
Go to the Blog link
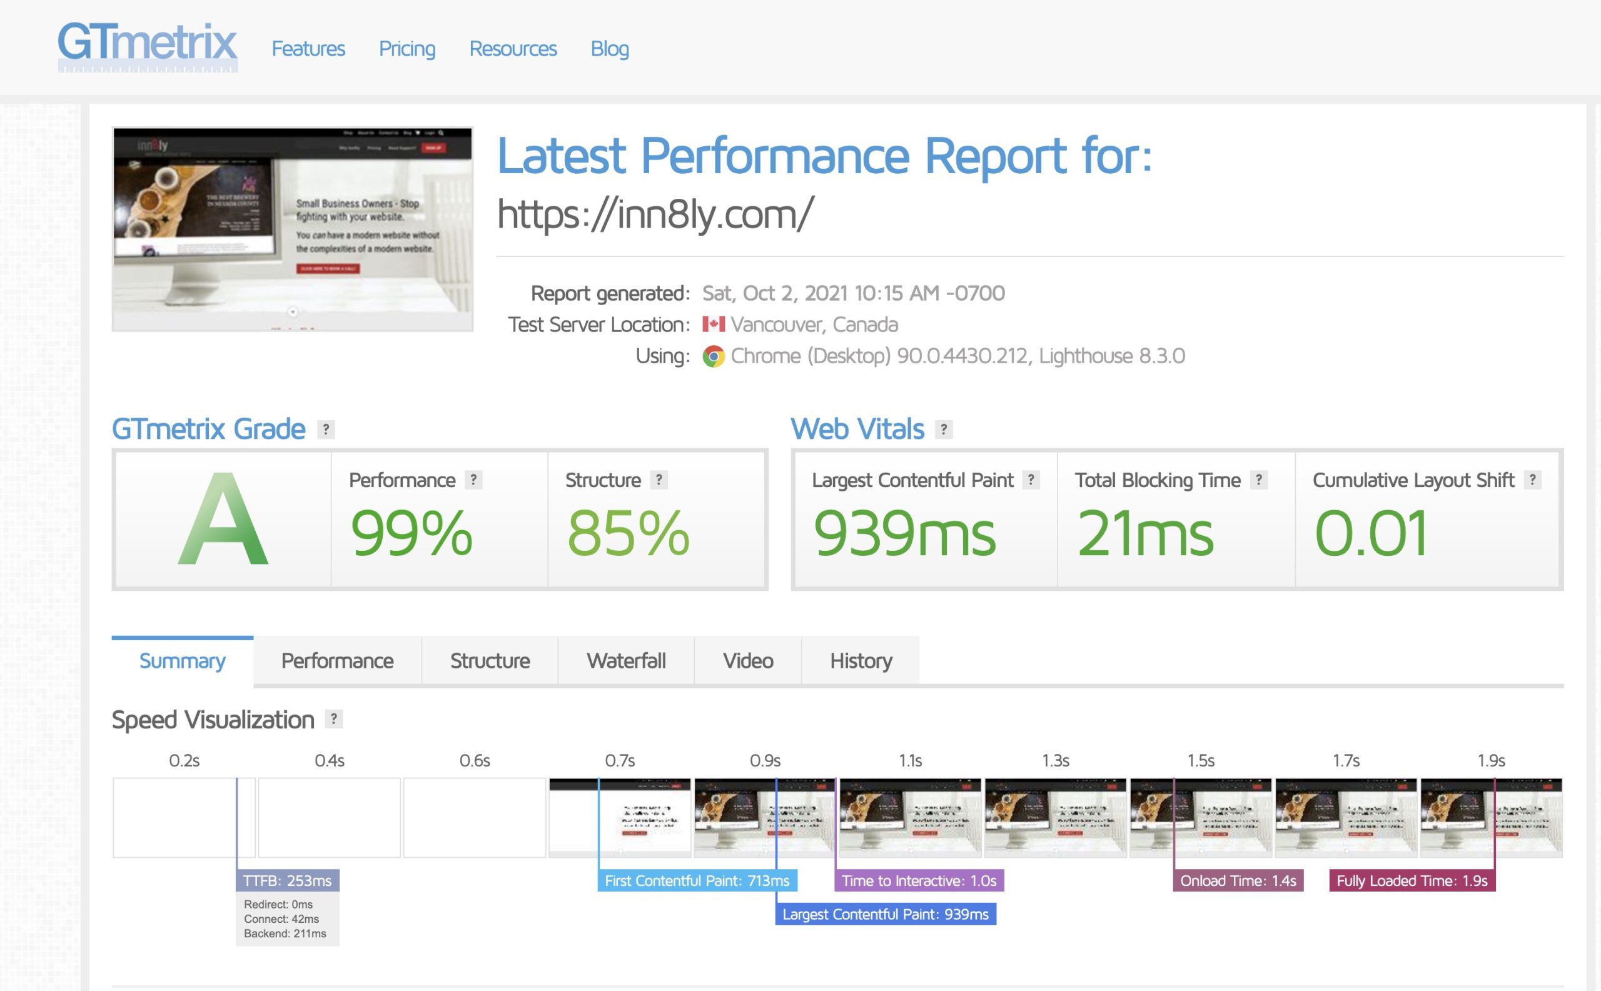[610, 49]
